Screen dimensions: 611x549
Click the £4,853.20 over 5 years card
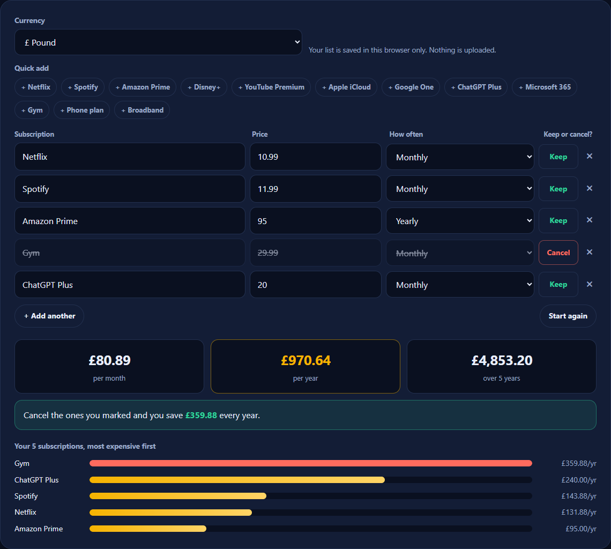point(502,367)
